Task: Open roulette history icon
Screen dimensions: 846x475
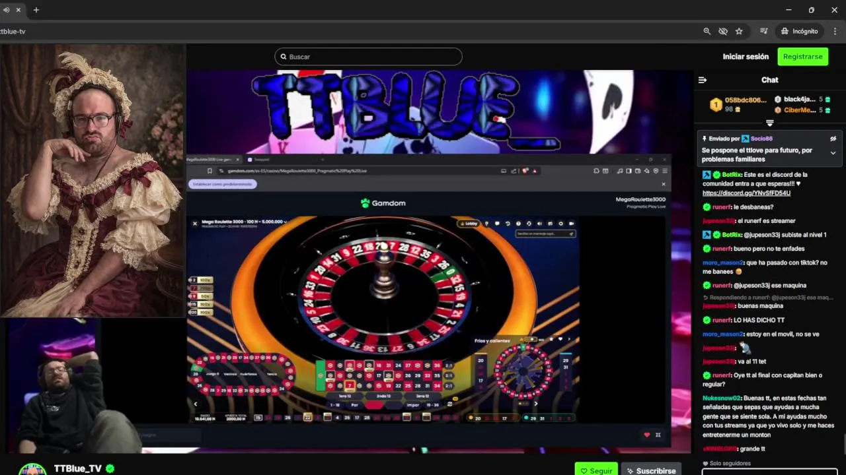Action: coord(508,224)
